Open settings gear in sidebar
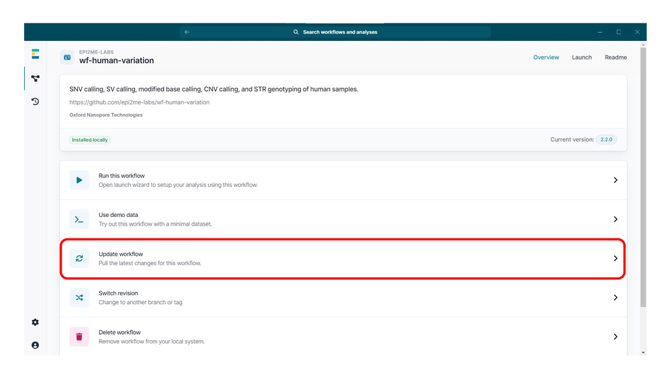This screenshot has width=671, height=379. pos(36,322)
